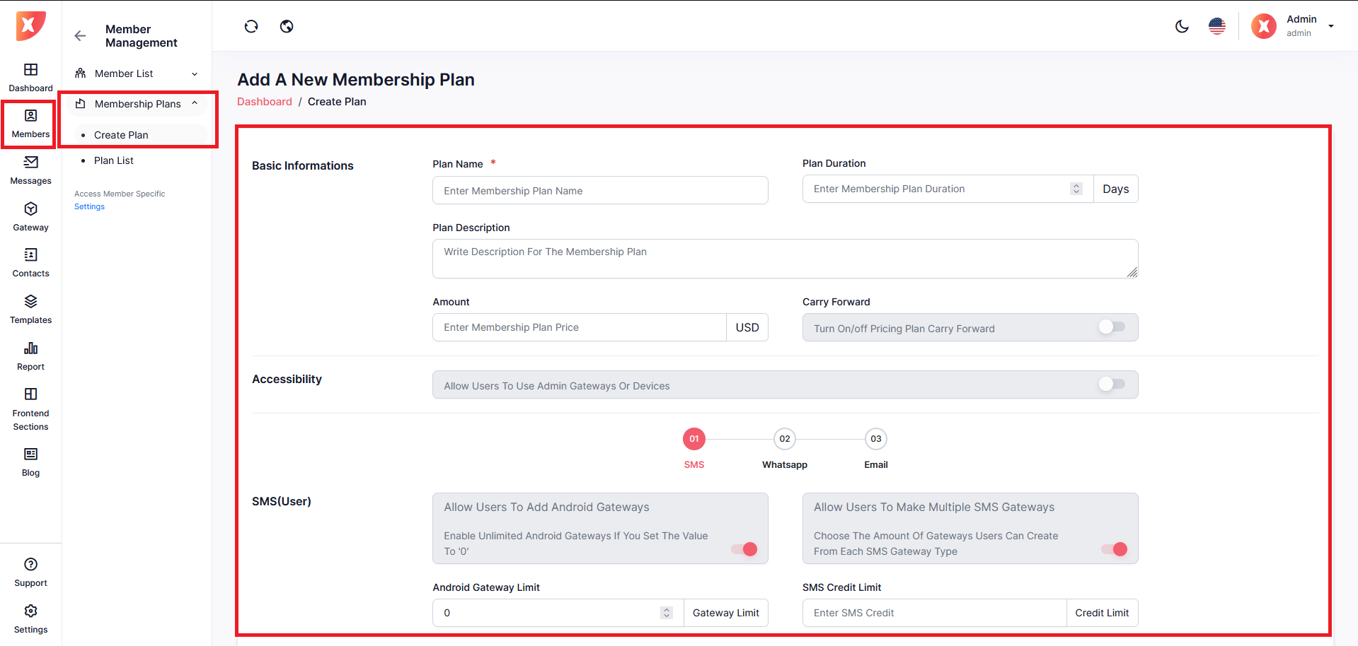Switch to dark mode with moon icon
This screenshot has width=1358, height=646.
click(x=1182, y=27)
